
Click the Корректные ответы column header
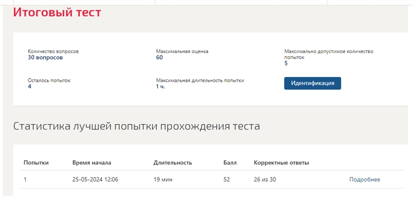click(x=281, y=163)
